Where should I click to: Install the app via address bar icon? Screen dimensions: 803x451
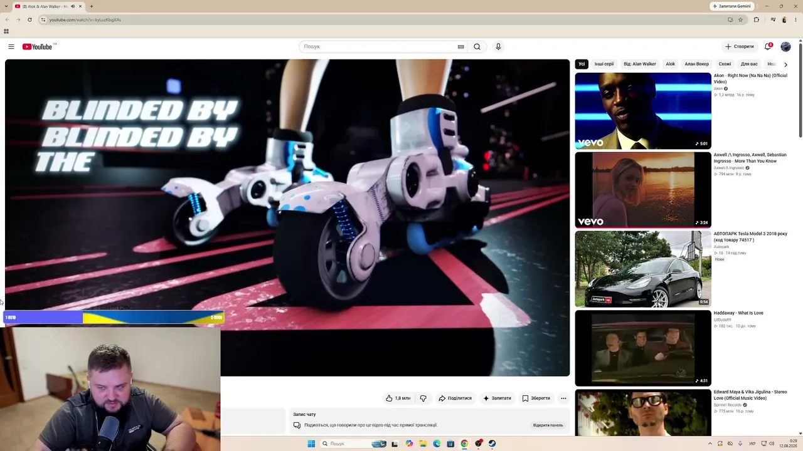coord(730,19)
